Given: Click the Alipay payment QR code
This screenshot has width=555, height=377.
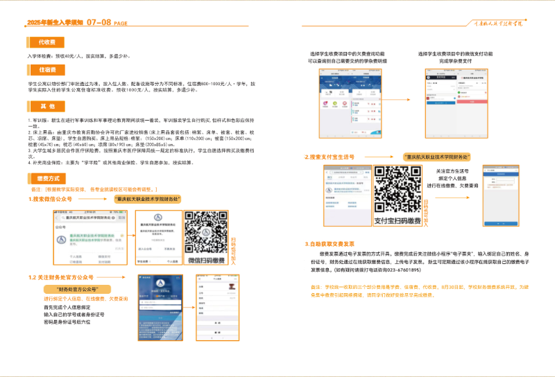Looking at the screenshot, I should pyautogui.click(x=398, y=191).
